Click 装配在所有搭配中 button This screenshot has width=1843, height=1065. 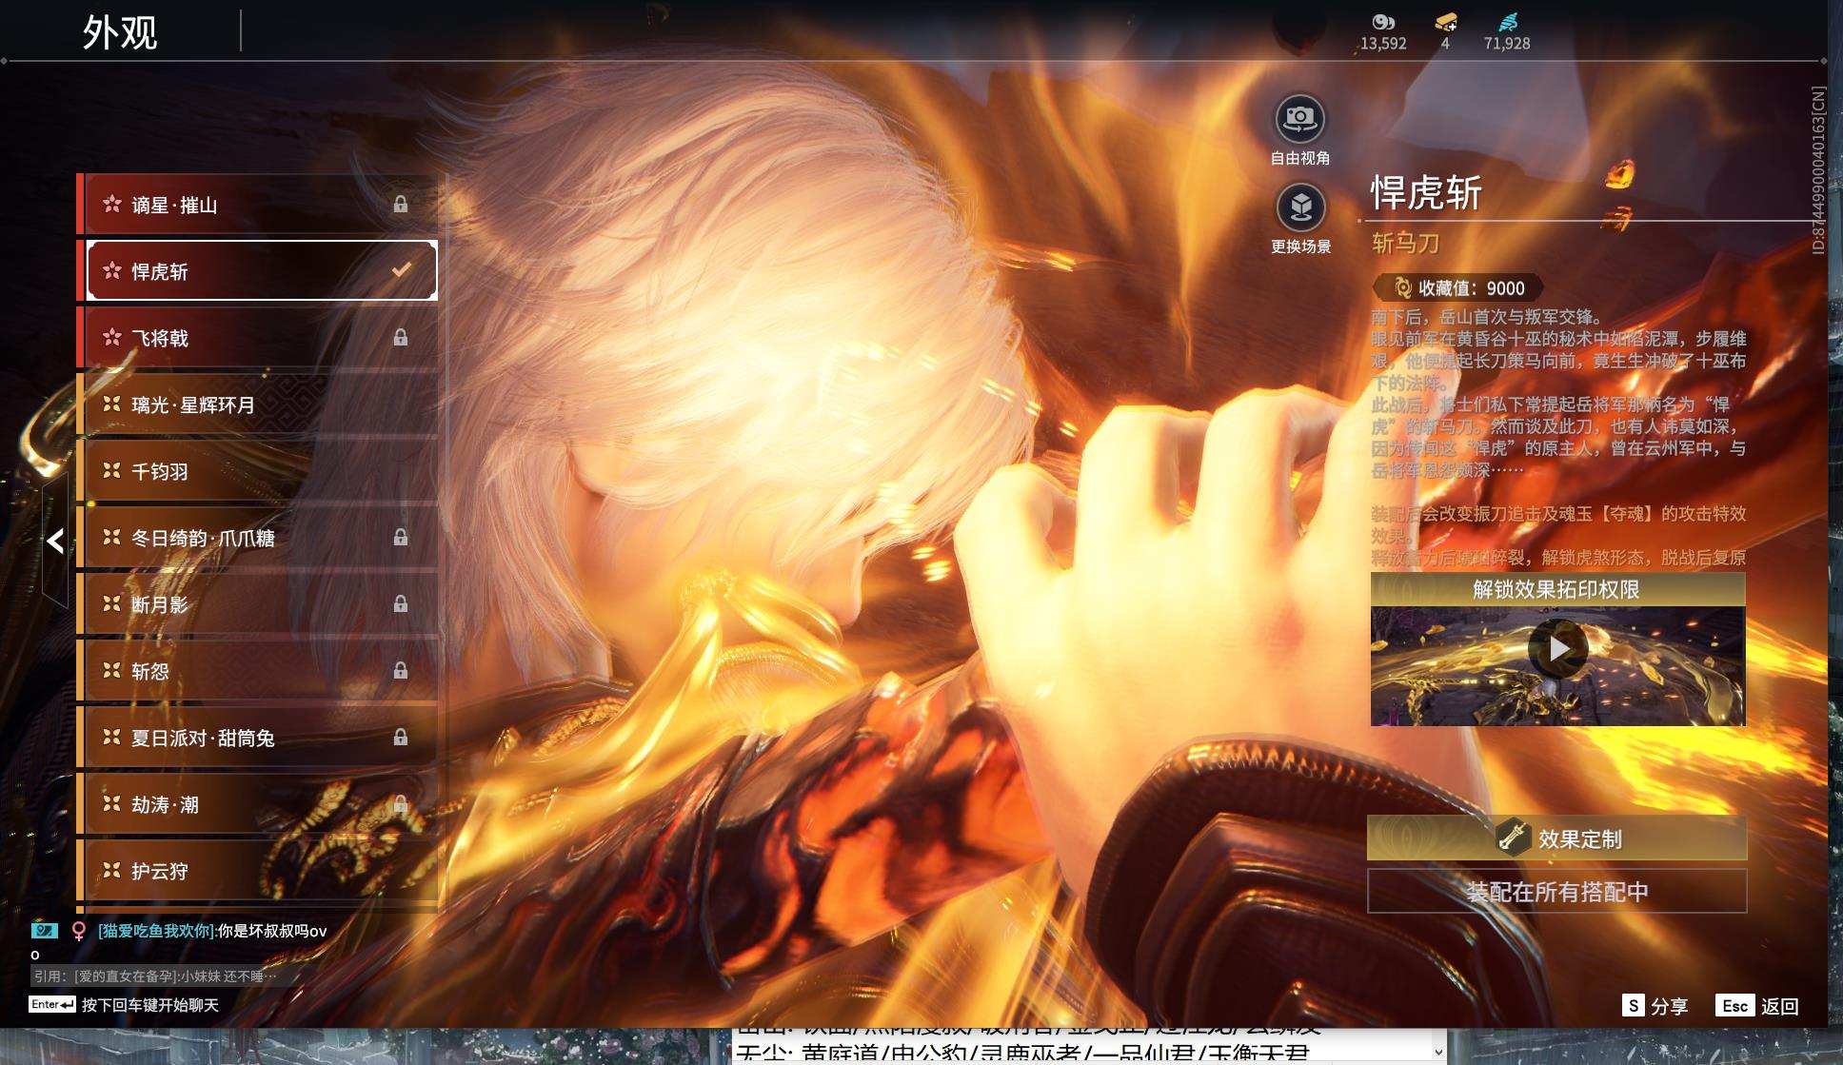(x=1556, y=892)
